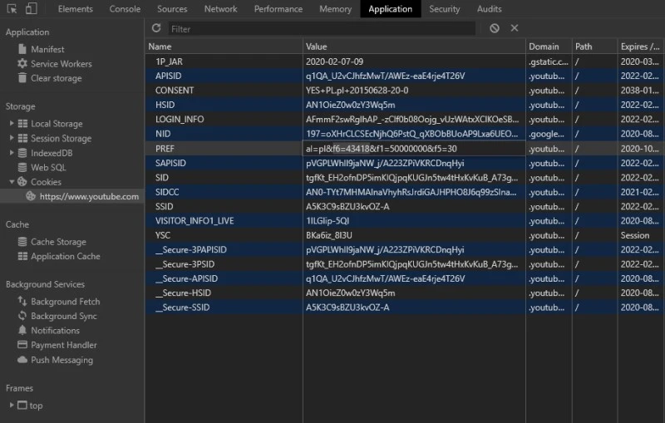Open the Console tab
This screenshot has height=423, width=665.
pos(125,9)
